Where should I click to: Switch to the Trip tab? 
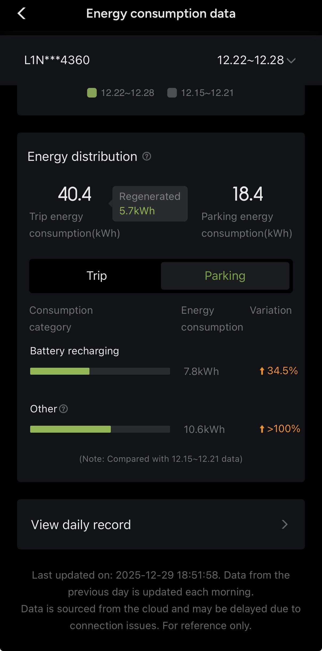tap(97, 276)
